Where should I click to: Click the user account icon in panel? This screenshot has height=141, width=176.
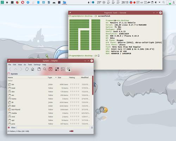[174, 2]
